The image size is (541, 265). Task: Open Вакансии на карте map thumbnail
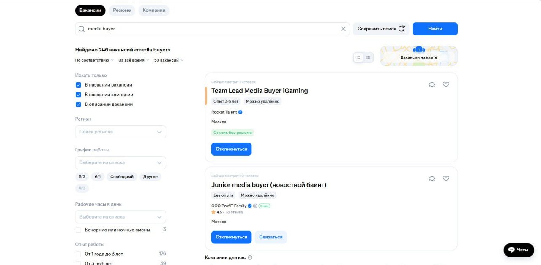418,56
